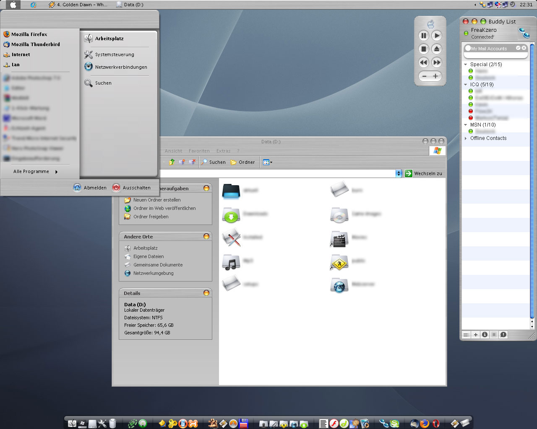This screenshot has width=537, height=429.
Task: Dismiss My Mail Accounts with the X icon
Action: pos(524,48)
